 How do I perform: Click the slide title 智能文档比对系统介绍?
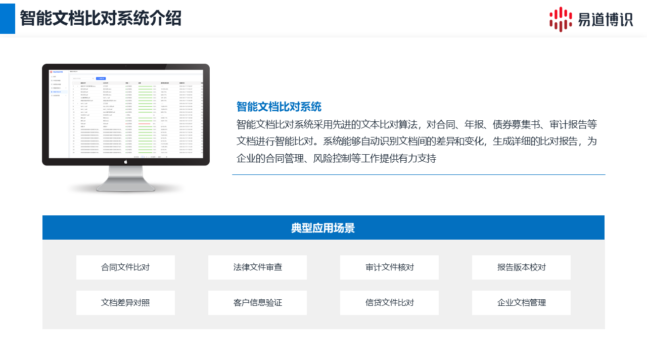click(x=101, y=18)
